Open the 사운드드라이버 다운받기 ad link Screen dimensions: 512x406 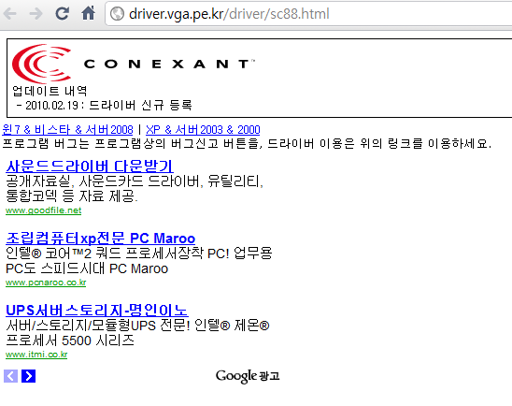(x=90, y=167)
